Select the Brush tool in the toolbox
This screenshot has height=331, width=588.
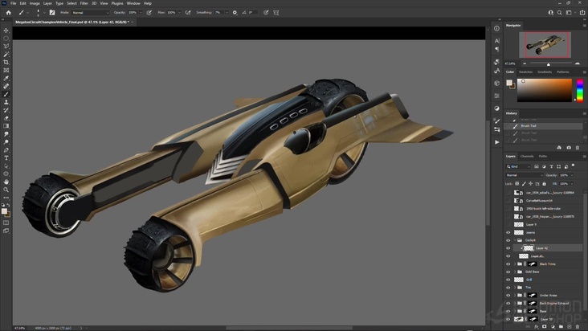tap(6, 94)
